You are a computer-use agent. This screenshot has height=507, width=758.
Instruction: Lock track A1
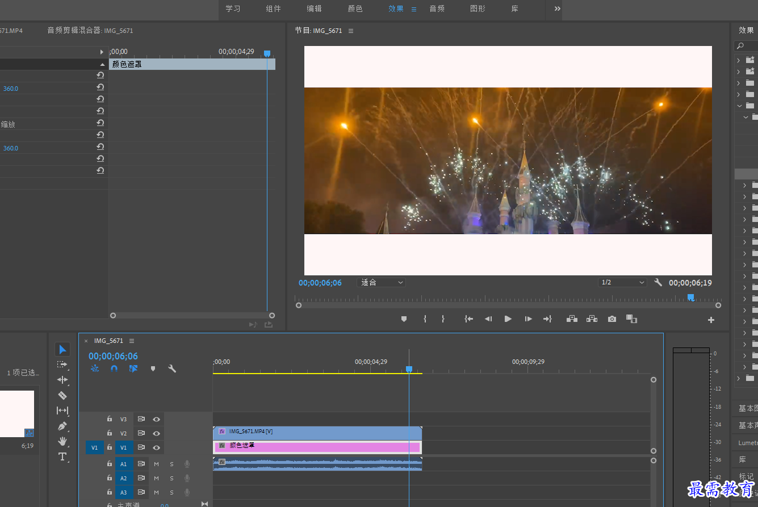(110, 464)
